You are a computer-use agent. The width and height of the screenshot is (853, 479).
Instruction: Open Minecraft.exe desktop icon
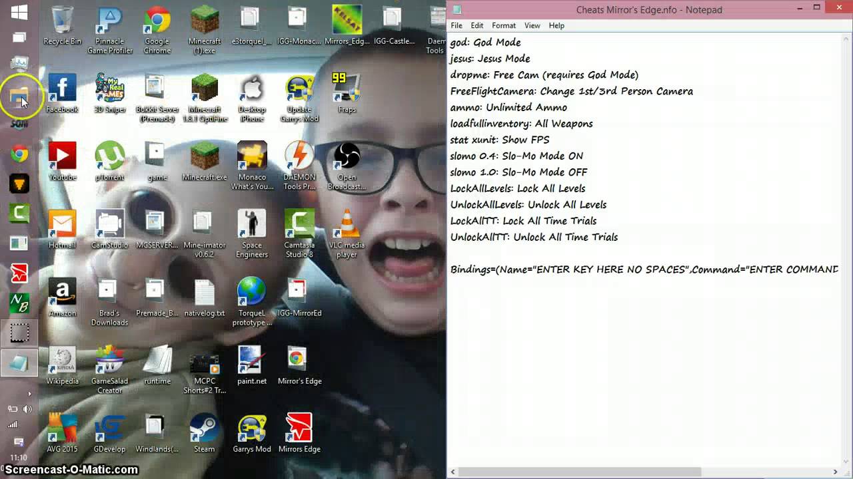(x=205, y=161)
